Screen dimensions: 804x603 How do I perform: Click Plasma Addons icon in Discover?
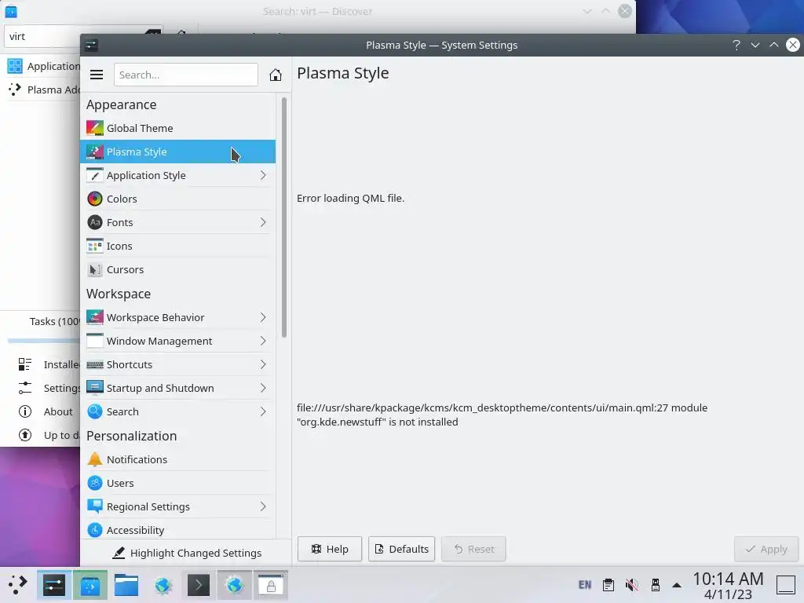coord(15,90)
